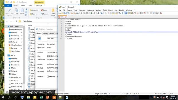Open the Web Design folder in navigation pane
Viewport: 178px width, 100px height.
[x=15, y=51]
